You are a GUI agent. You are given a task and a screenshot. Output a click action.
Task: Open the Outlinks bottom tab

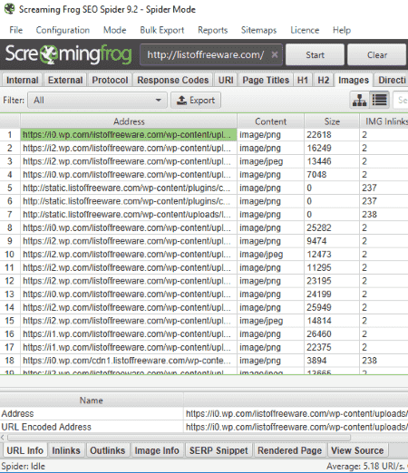(108, 450)
